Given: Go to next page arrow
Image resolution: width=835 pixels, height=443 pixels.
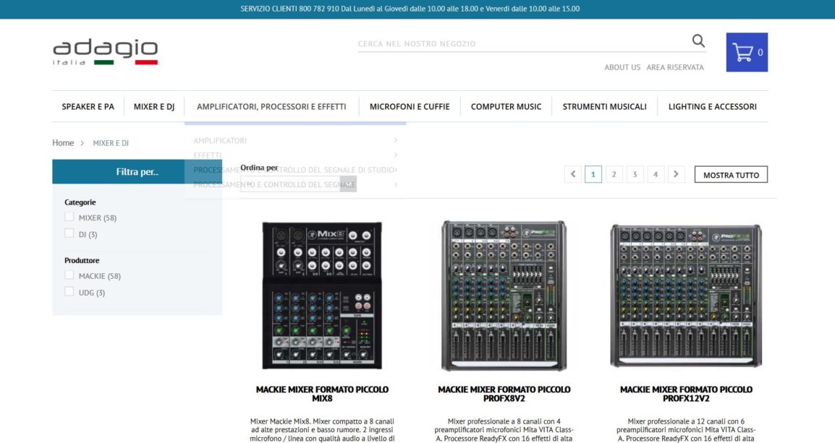Looking at the screenshot, I should 676,174.
